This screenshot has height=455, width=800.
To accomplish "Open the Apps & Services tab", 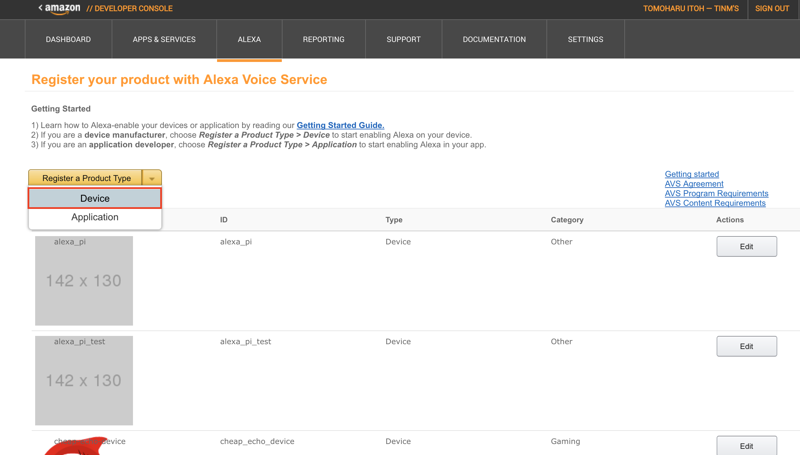I will point(164,39).
